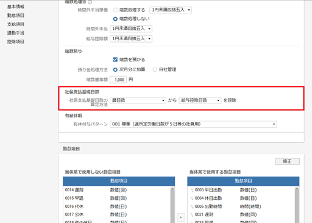The height and width of the screenshot is (223, 312).
Task: Open the 時間外手当 rounding dropdown
Action: click(131, 29)
